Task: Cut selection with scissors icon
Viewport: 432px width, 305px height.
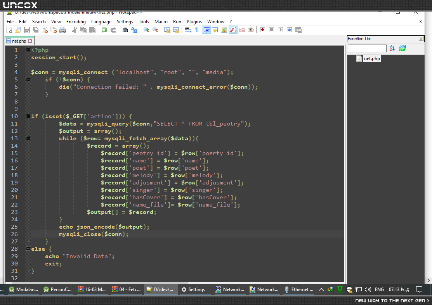Action: pos(75,30)
